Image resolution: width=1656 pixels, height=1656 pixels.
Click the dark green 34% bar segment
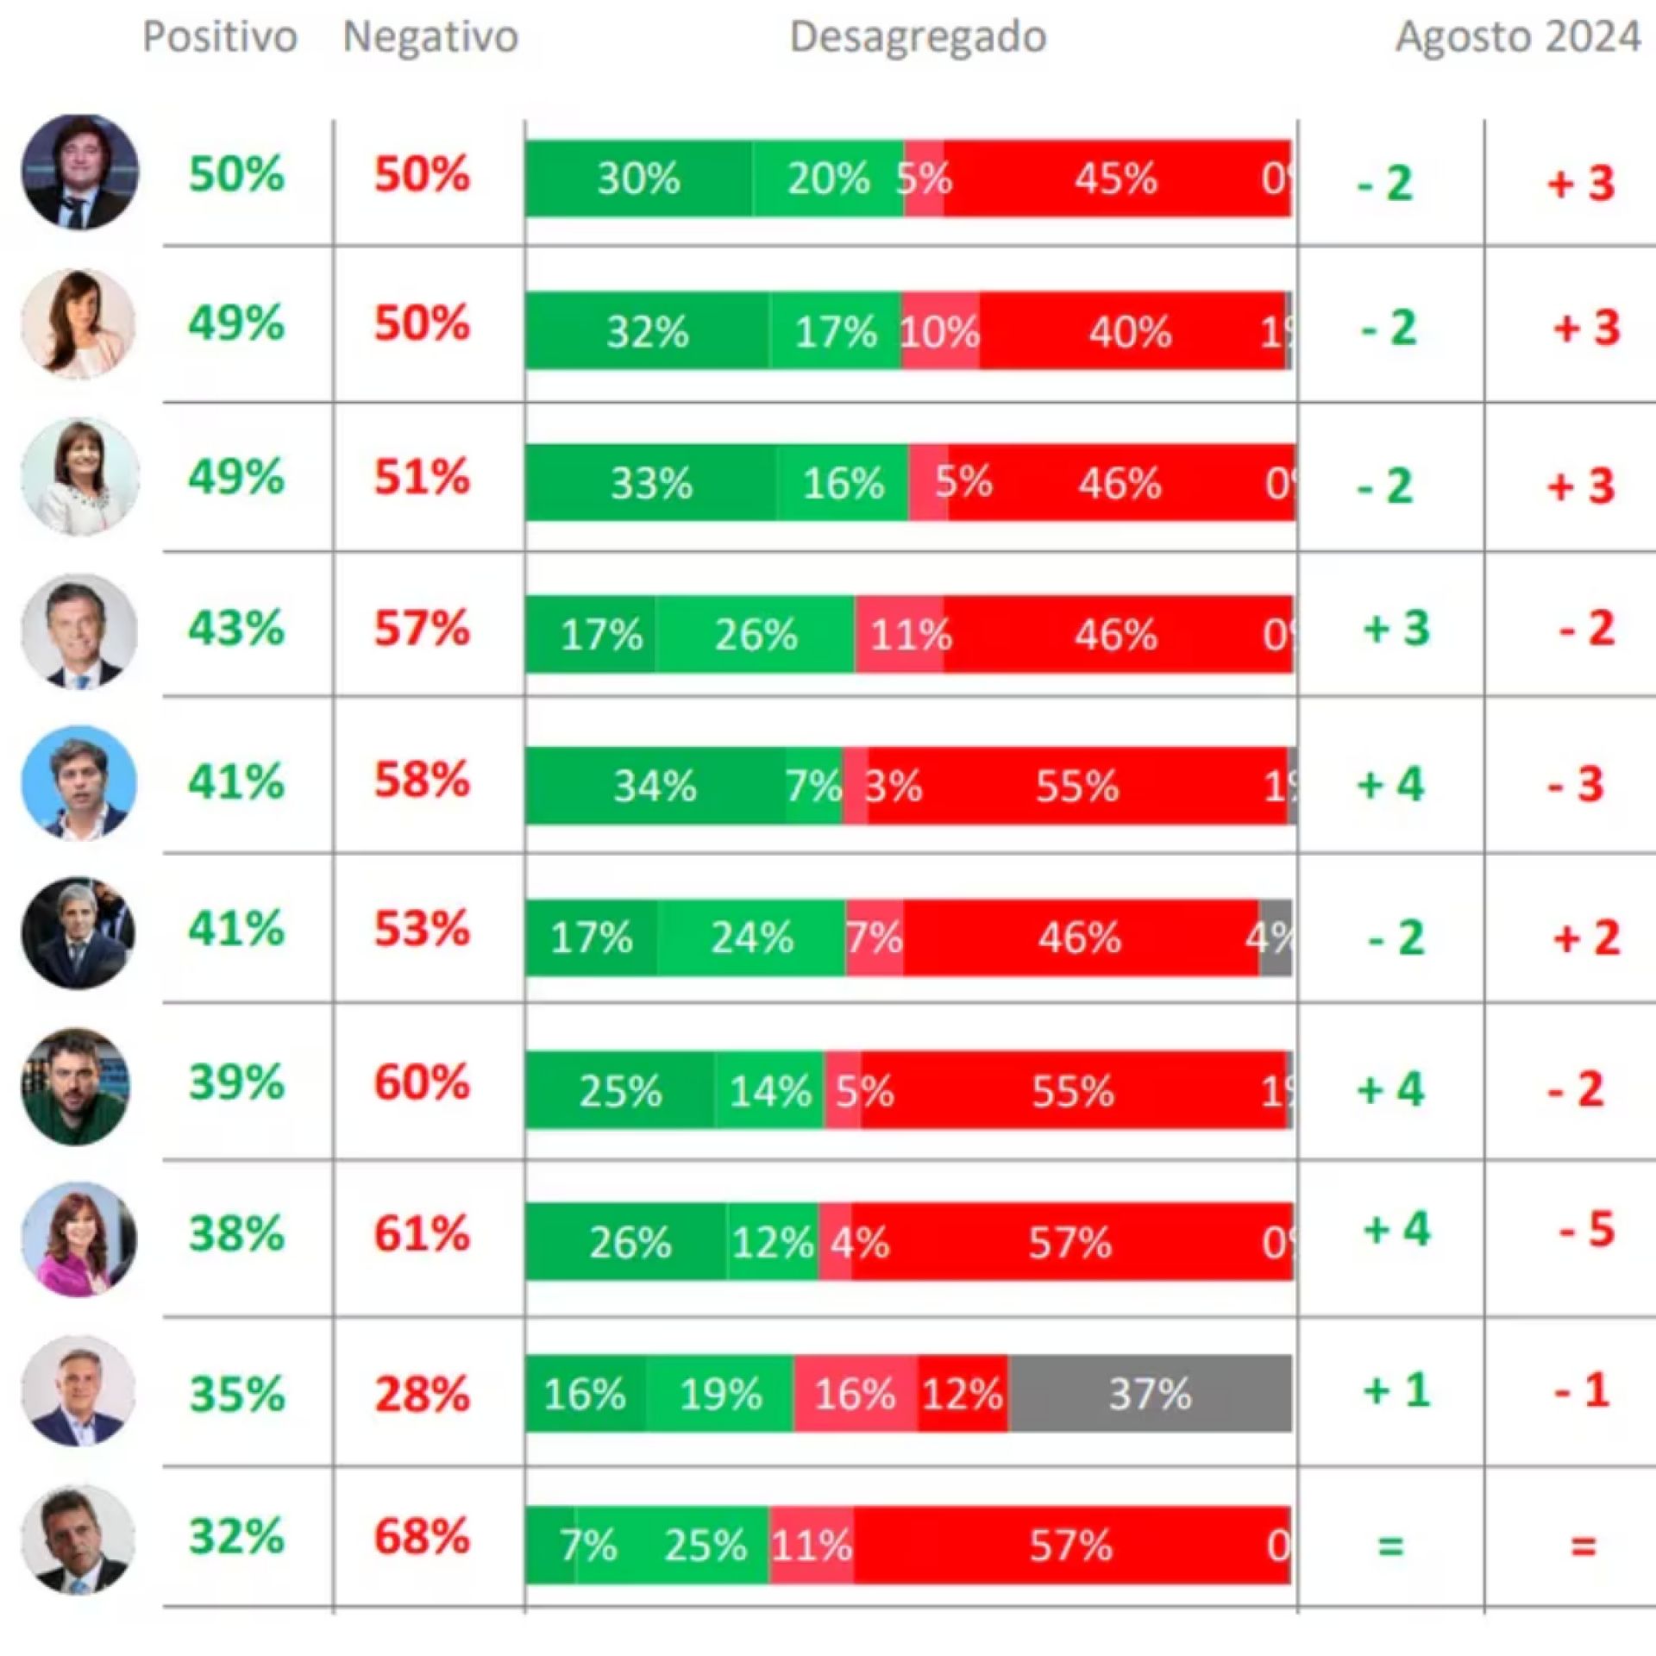(x=655, y=786)
